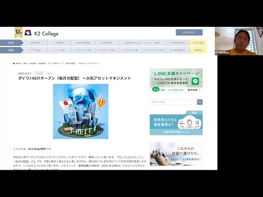Open アクサ生命 in the insurance menu

(x=36, y=50)
